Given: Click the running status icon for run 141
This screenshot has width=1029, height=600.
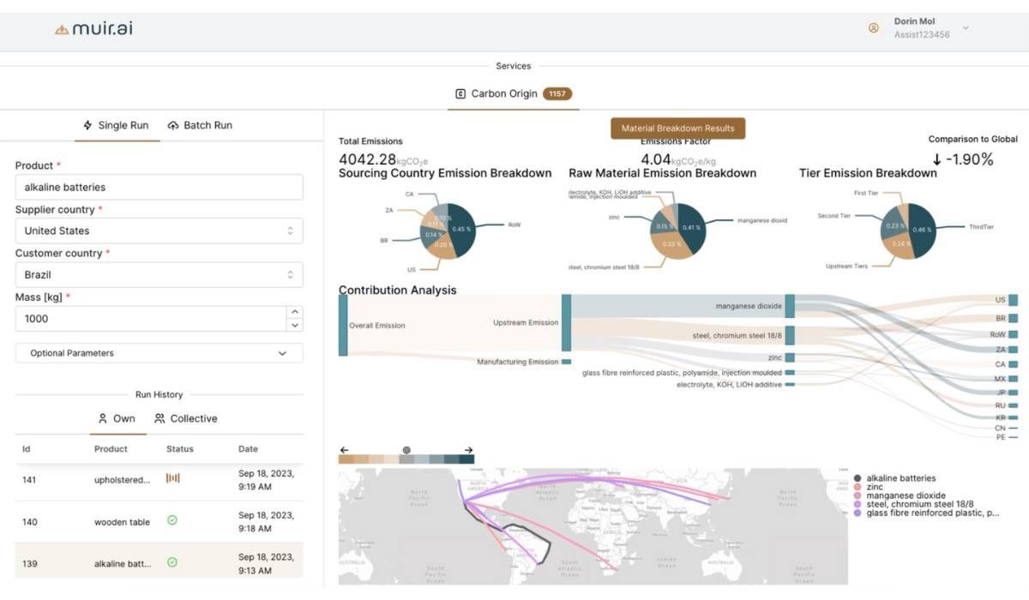Looking at the screenshot, I should click(x=172, y=478).
